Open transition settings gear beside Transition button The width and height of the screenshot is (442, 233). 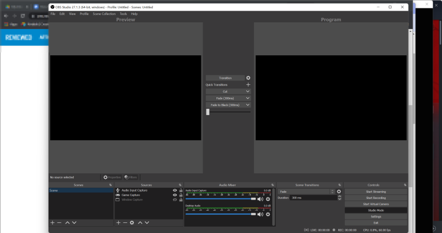point(248,78)
